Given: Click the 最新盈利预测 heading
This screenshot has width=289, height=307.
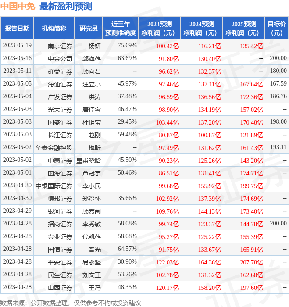Looking at the screenshot, I should coord(66,6).
